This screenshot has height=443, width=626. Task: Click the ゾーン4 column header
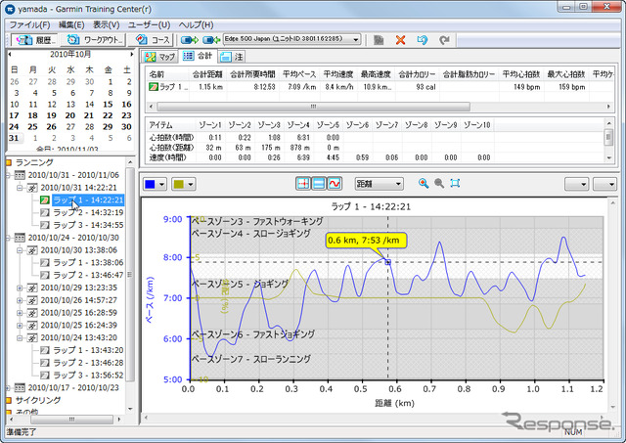tap(298, 125)
